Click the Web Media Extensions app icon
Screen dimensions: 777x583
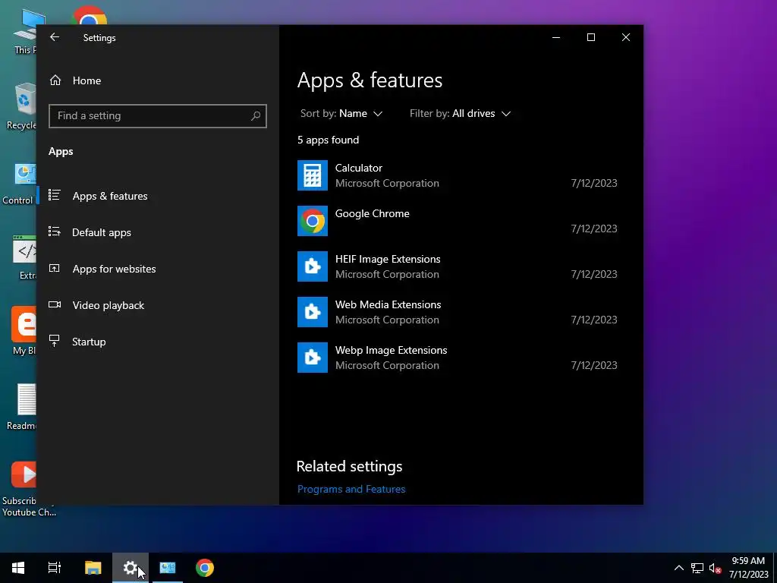(x=312, y=312)
